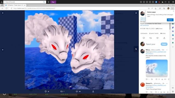Image resolution: width=175 pixels, height=98 pixels.
Task: Dismiss the Restore pages popup
Action: 173,11
